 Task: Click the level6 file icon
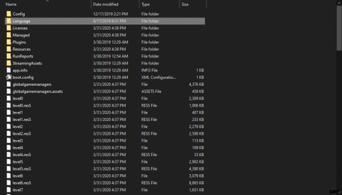coord(9,176)
